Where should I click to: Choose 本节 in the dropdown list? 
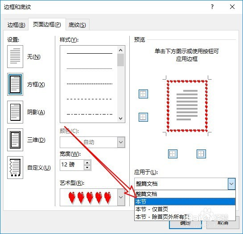[185, 202]
